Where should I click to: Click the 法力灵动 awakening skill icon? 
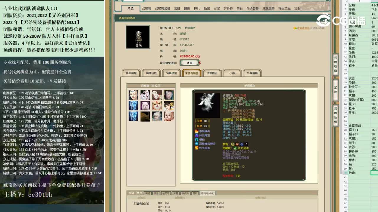[x=235, y=148]
